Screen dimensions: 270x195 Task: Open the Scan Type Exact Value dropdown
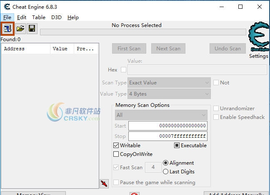coord(169,83)
